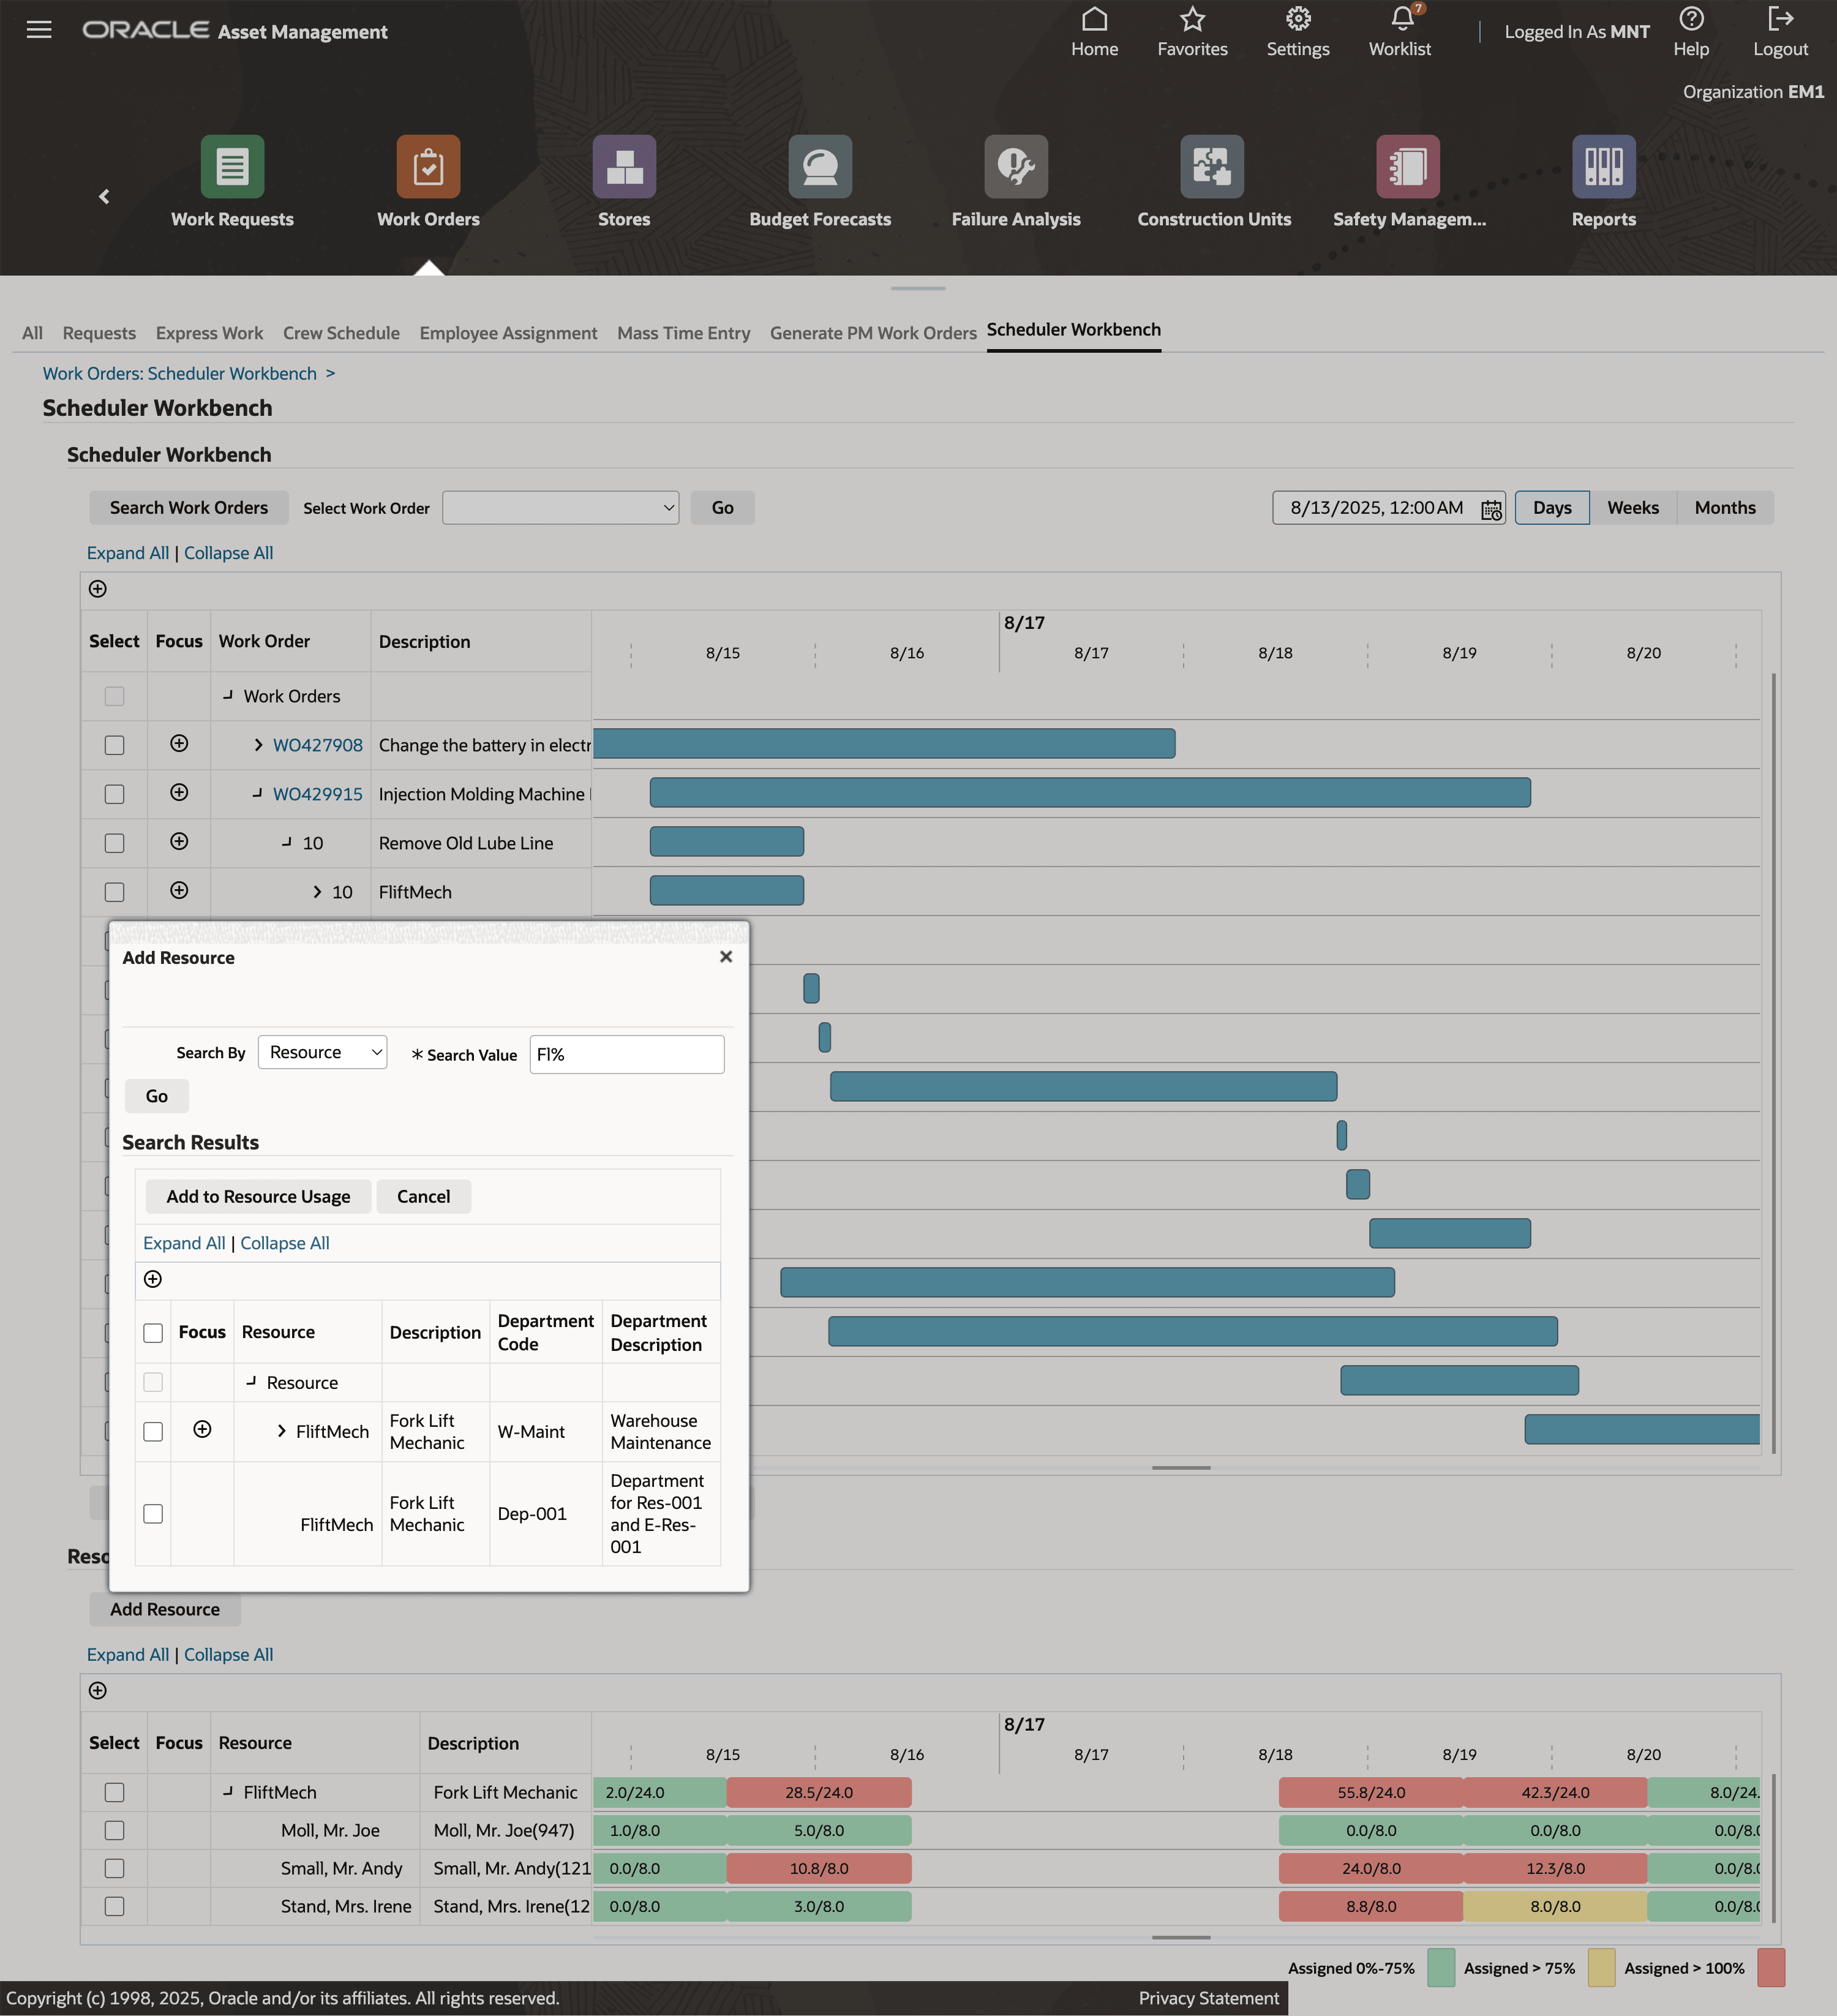Click Add to Resource Usage button

pos(258,1197)
